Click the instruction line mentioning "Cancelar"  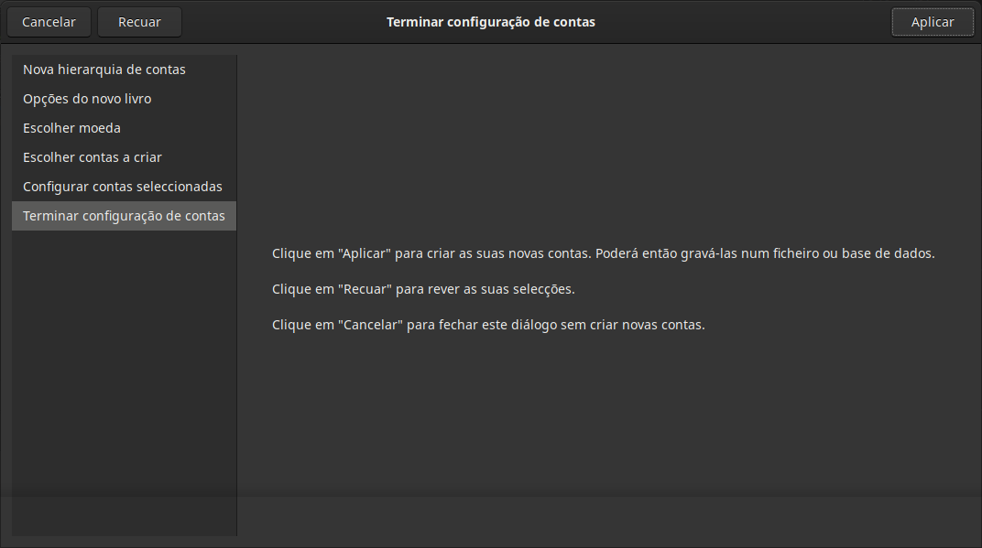488,325
